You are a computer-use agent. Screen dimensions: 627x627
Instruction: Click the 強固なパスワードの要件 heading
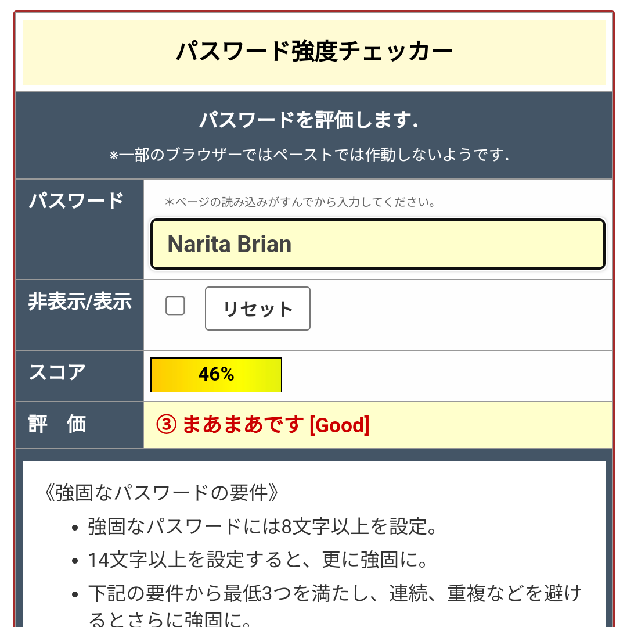click(163, 493)
